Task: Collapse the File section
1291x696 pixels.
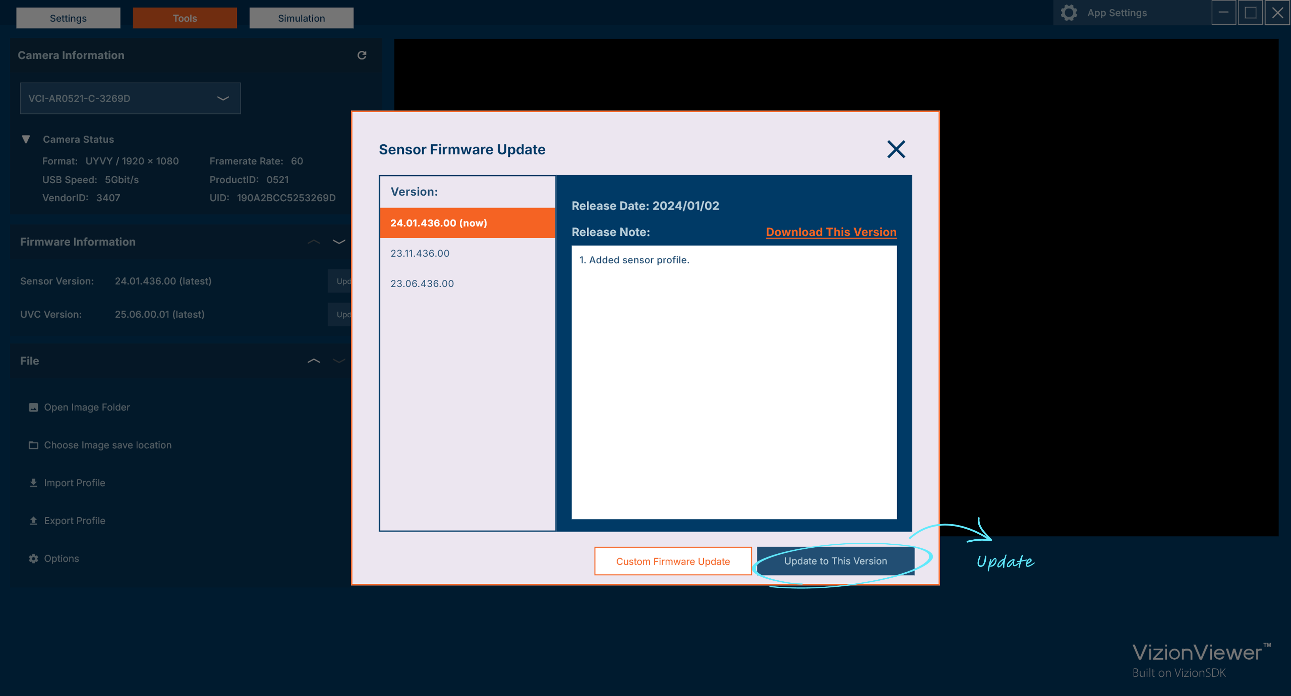Action: coord(314,361)
